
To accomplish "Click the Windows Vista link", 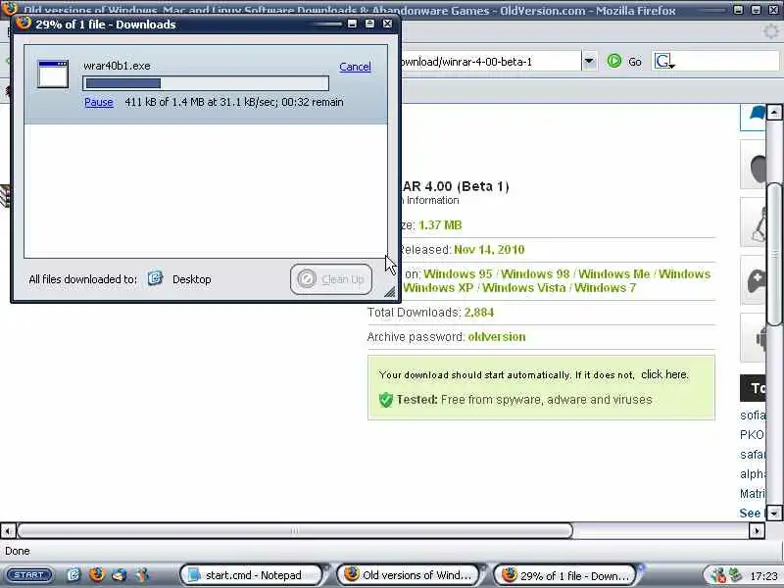I will pyautogui.click(x=524, y=288).
